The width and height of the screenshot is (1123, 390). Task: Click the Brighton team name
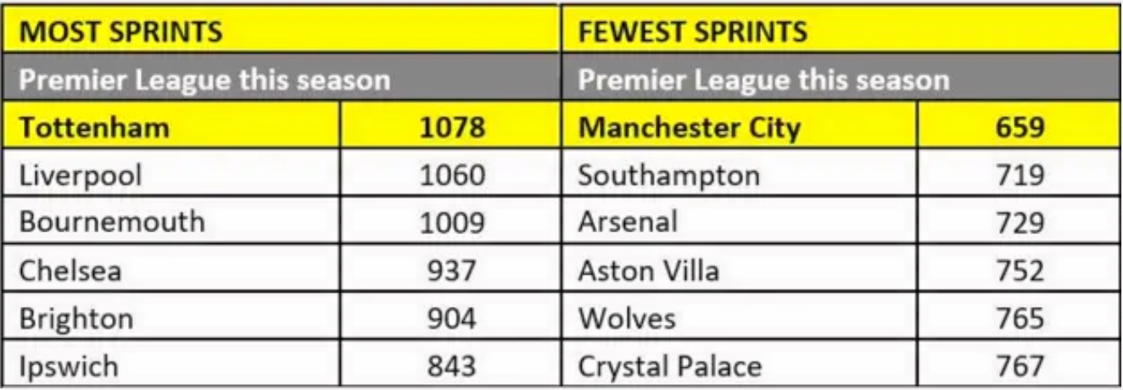76,318
